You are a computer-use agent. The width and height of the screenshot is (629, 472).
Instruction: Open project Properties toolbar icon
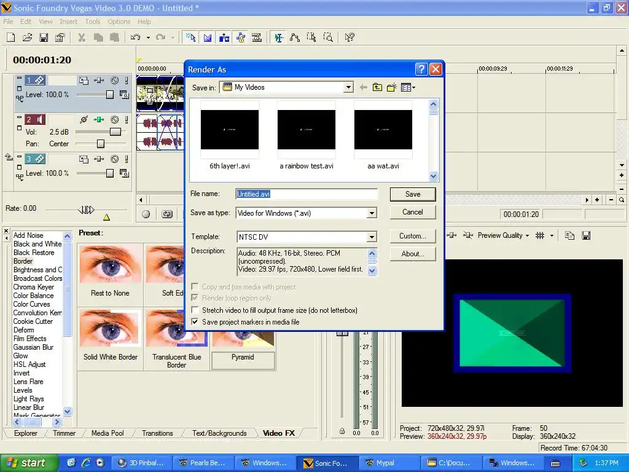click(60, 37)
